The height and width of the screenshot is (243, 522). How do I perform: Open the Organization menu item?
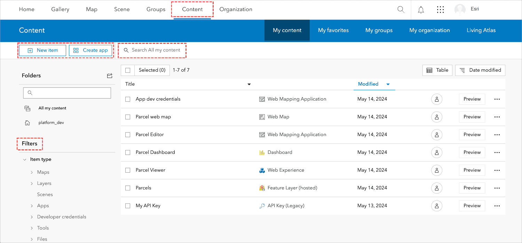236,9
